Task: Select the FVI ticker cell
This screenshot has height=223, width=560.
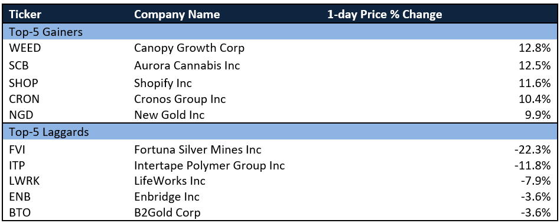Action: click(17, 149)
